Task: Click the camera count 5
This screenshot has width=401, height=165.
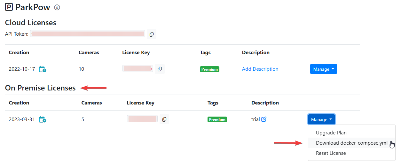Action: [83, 119]
